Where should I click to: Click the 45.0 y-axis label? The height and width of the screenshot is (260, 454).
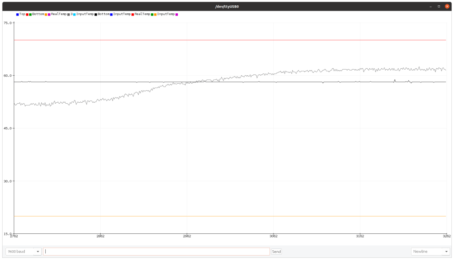8,128
